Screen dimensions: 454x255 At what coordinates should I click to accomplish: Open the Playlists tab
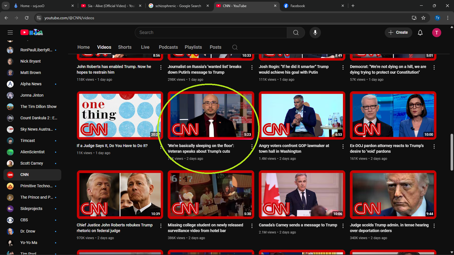point(193,47)
